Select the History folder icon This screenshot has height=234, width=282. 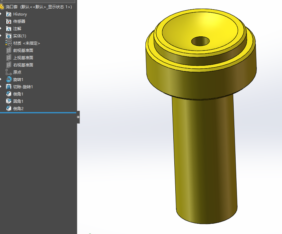9,14
